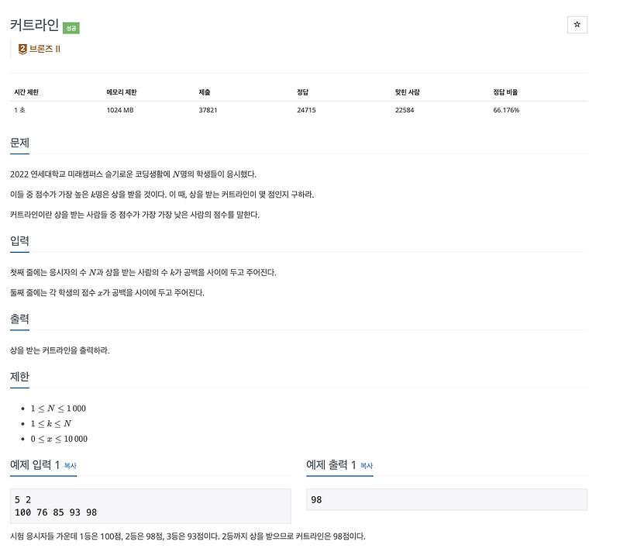The image size is (620, 552).
Task: Select the sample input text box
Action: click(147, 504)
